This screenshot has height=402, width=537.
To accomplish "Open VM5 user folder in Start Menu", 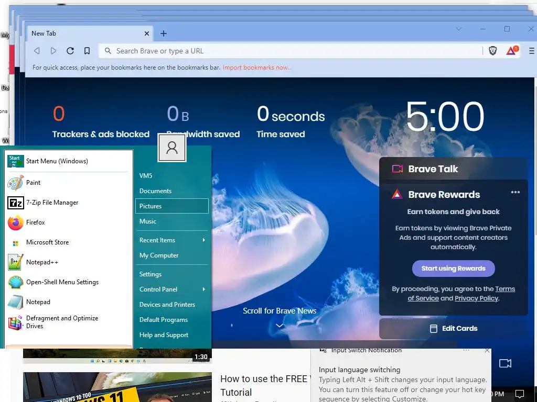I will pos(172,176).
